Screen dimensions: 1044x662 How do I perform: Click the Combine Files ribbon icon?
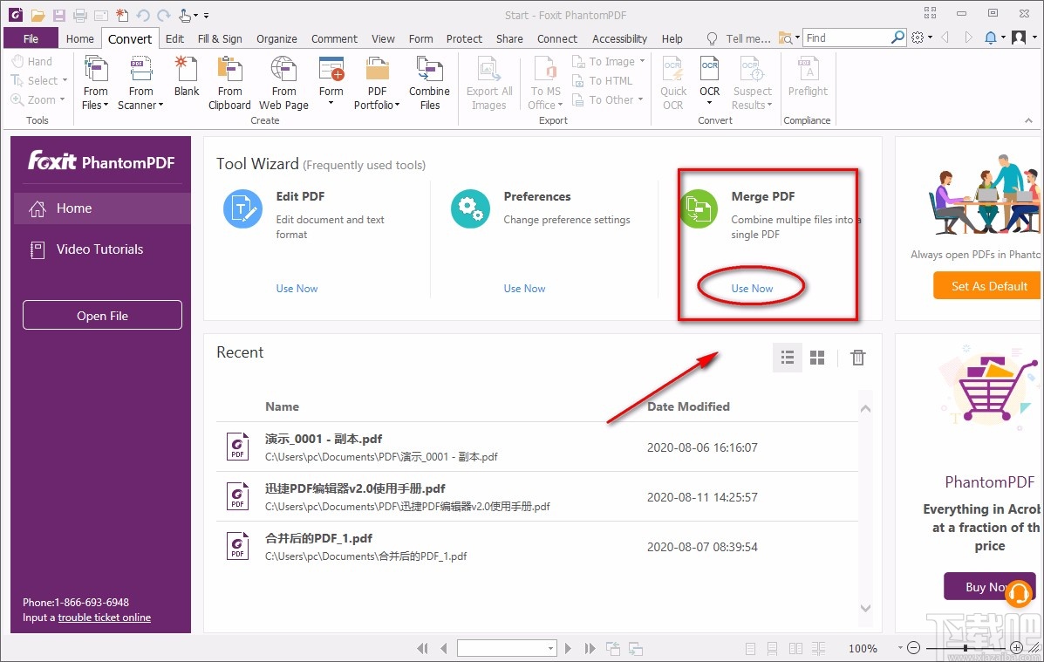tap(429, 69)
